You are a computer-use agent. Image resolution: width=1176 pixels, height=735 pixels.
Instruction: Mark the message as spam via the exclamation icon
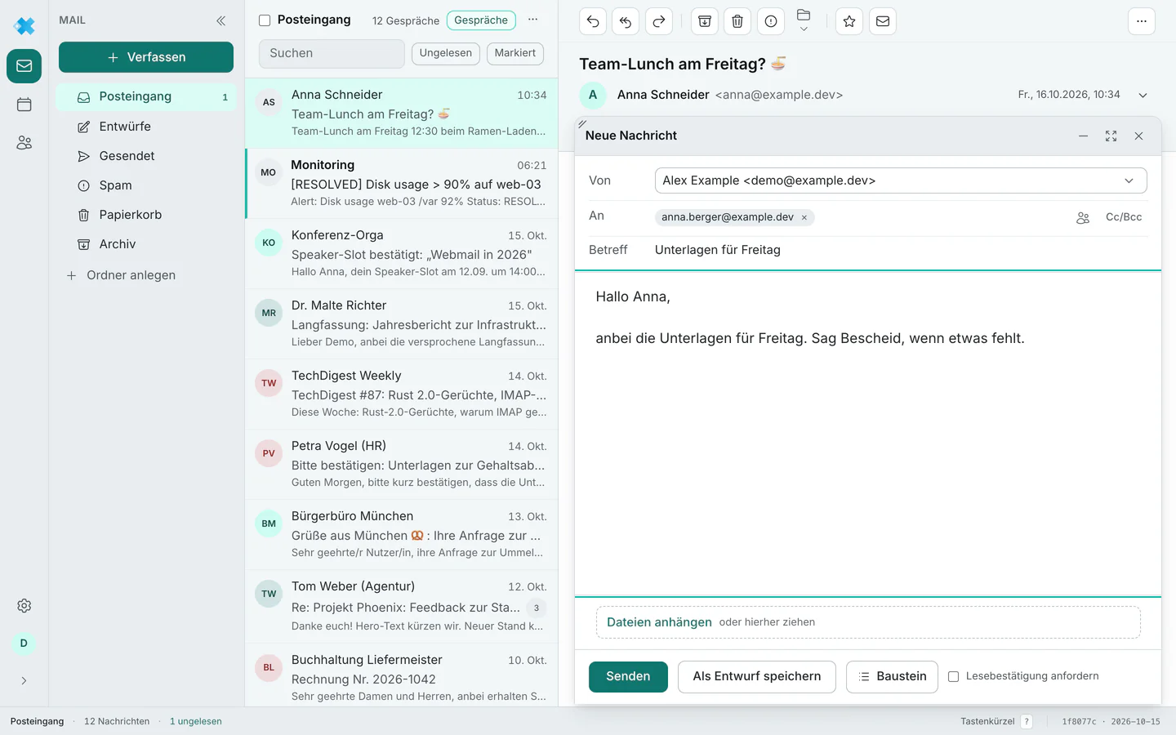click(771, 21)
